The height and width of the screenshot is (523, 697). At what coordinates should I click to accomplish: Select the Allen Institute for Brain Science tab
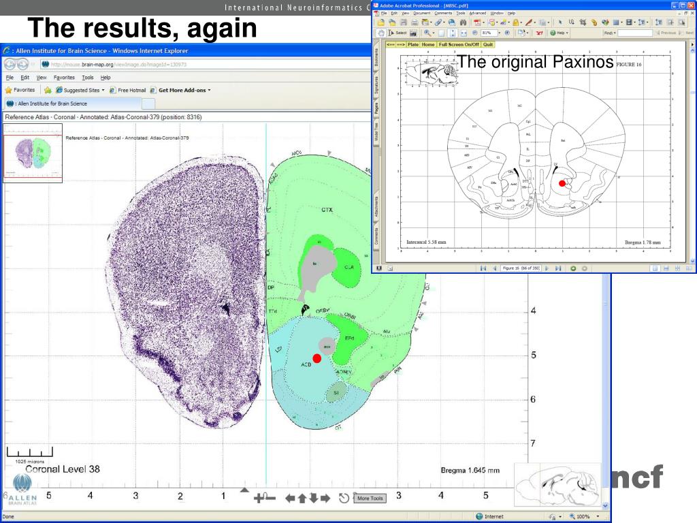pos(74,104)
